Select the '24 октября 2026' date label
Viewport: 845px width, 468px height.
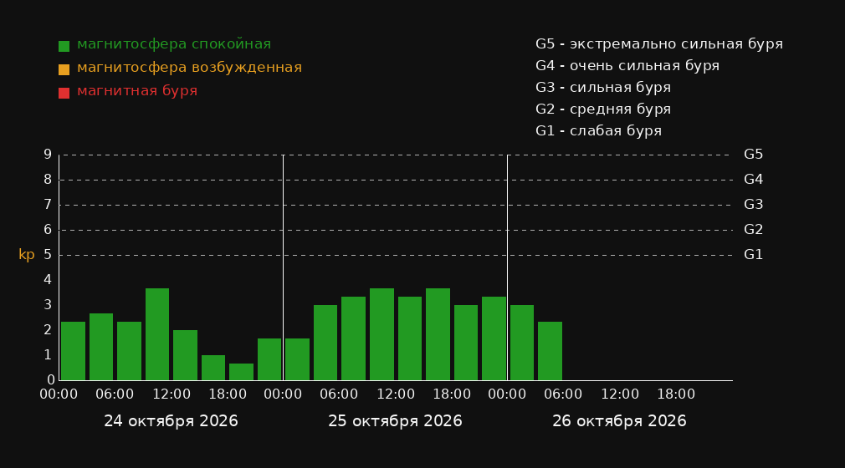point(171,421)
